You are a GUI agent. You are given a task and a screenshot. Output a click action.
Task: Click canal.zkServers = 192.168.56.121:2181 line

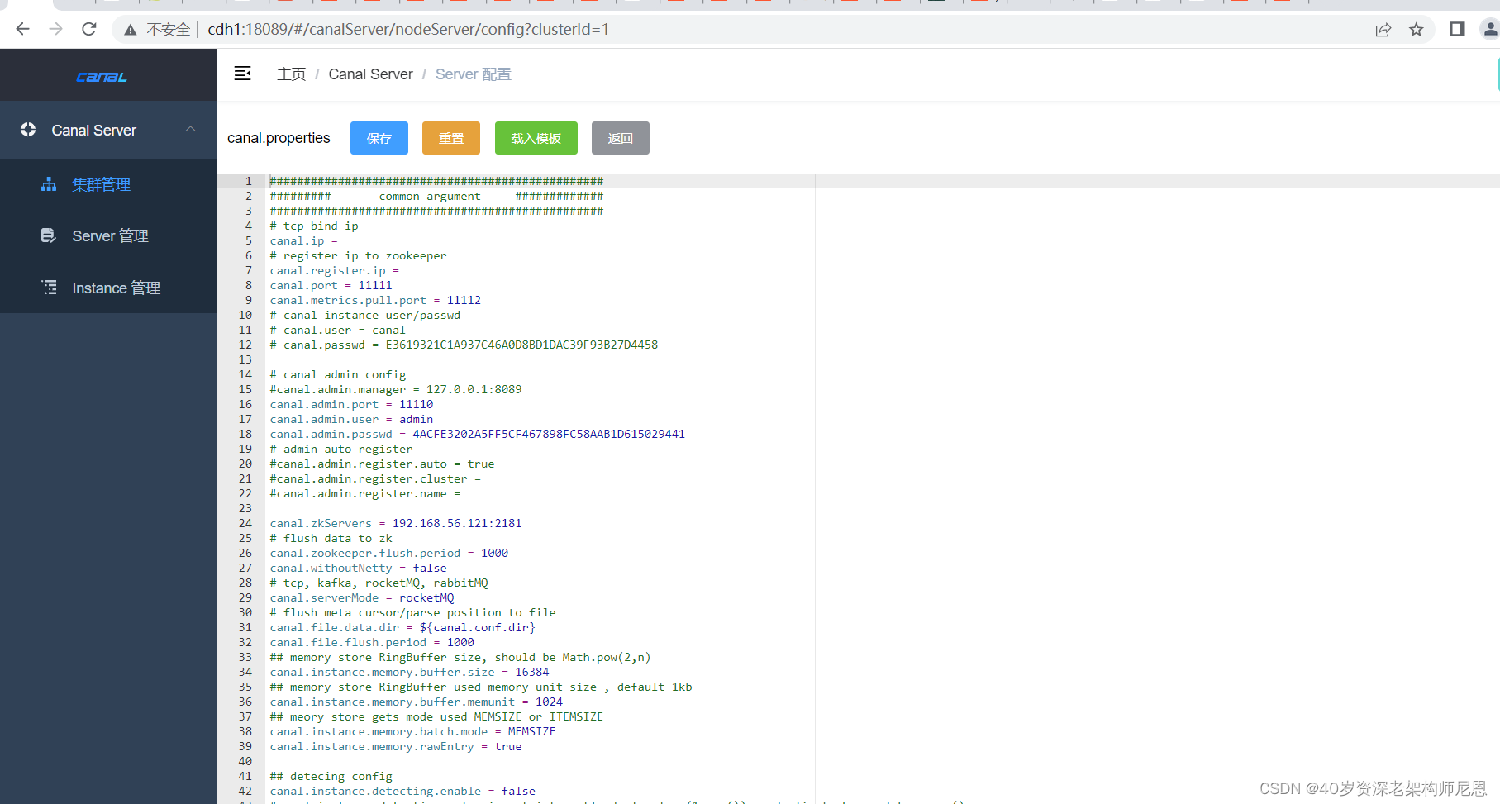[x=396, y=523]
